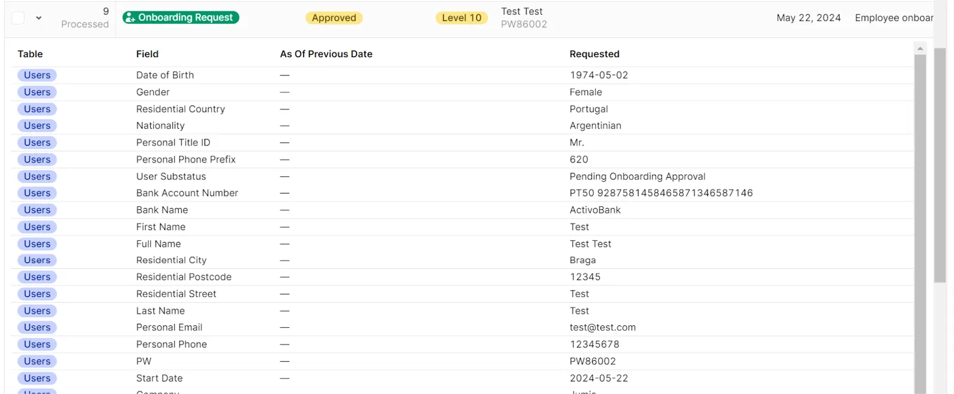Click requested value Mr.
Image resolution: width=954 pixels, height=394 pixels.
(577, 142)
